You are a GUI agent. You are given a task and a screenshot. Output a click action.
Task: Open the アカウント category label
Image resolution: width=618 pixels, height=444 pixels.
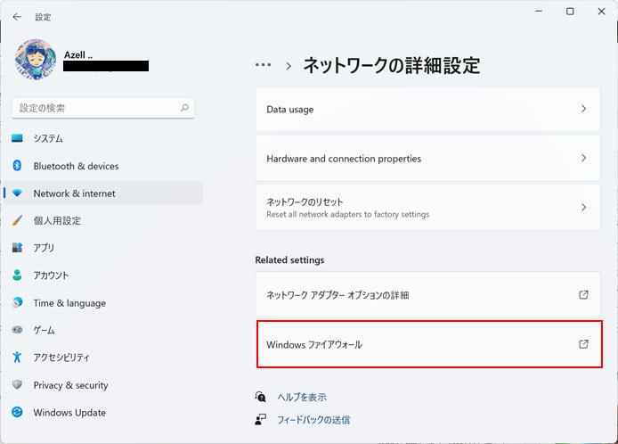tap(51, 275)
